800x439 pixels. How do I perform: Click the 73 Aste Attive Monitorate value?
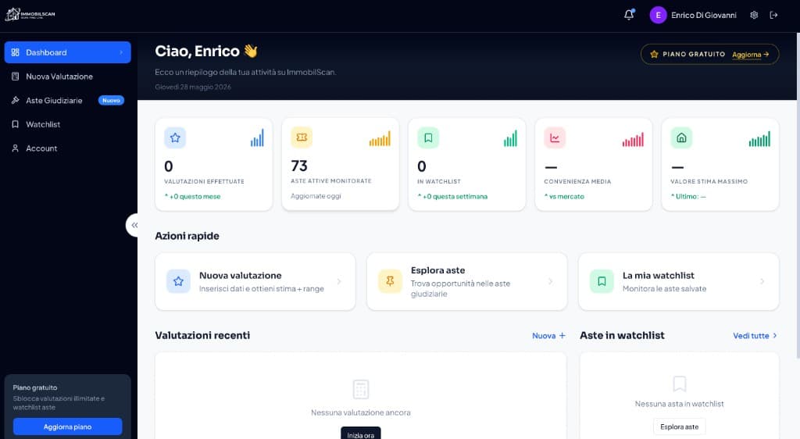pos(299,166)
